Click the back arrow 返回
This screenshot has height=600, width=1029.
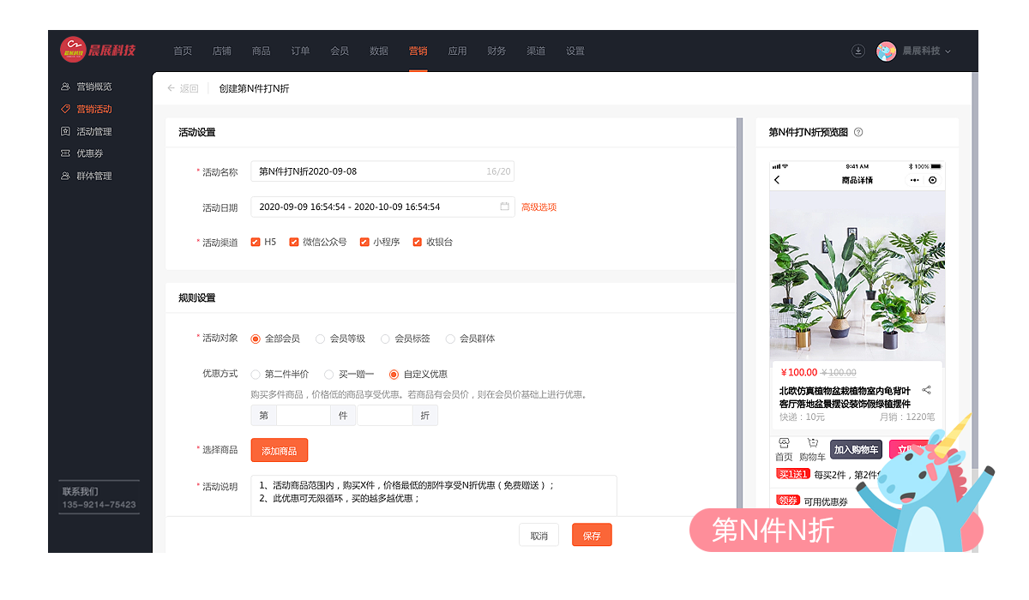(182, 88)
